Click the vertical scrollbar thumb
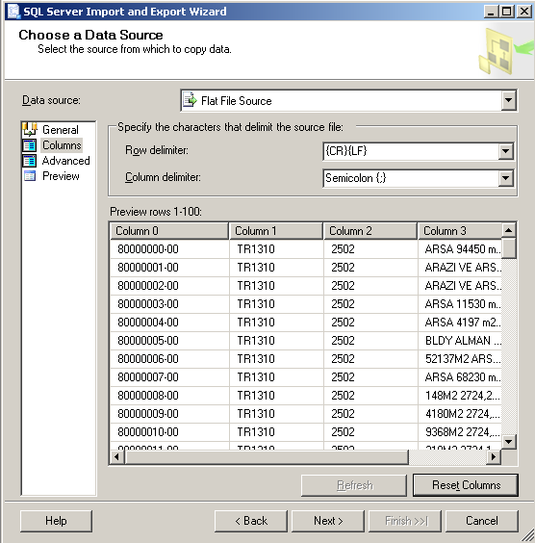This screenshot has height=543, width=535. pyautogui.click(x=508, y=248)
